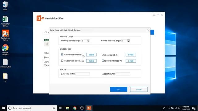Open File Explorer from the taskbar
This screenshot has height=111, width=198.
pos(67,108)
